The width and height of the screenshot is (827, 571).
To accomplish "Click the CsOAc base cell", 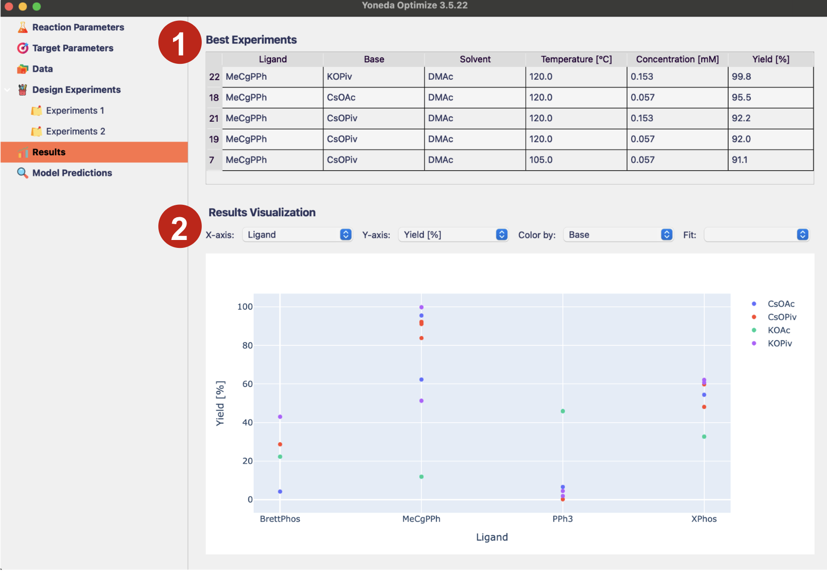I will tap(374, 97).
